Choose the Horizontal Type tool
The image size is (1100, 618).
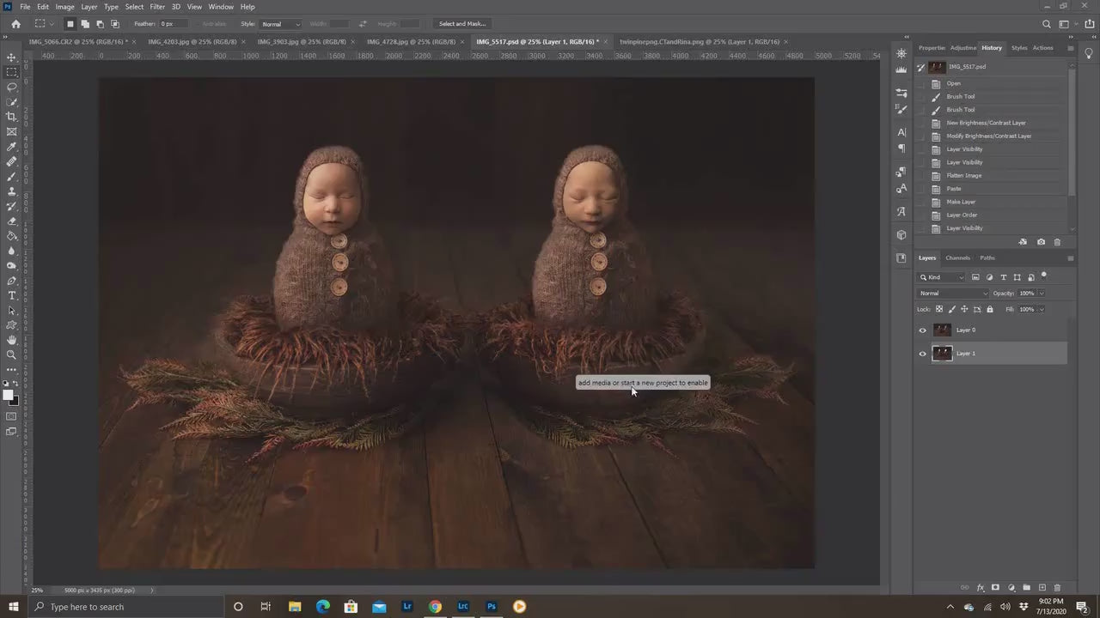click(x=12, y=295)
